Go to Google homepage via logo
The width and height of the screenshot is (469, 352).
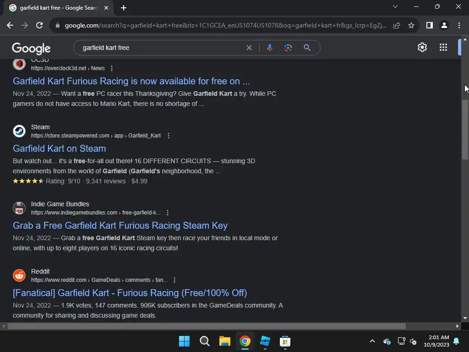point(31,48)
